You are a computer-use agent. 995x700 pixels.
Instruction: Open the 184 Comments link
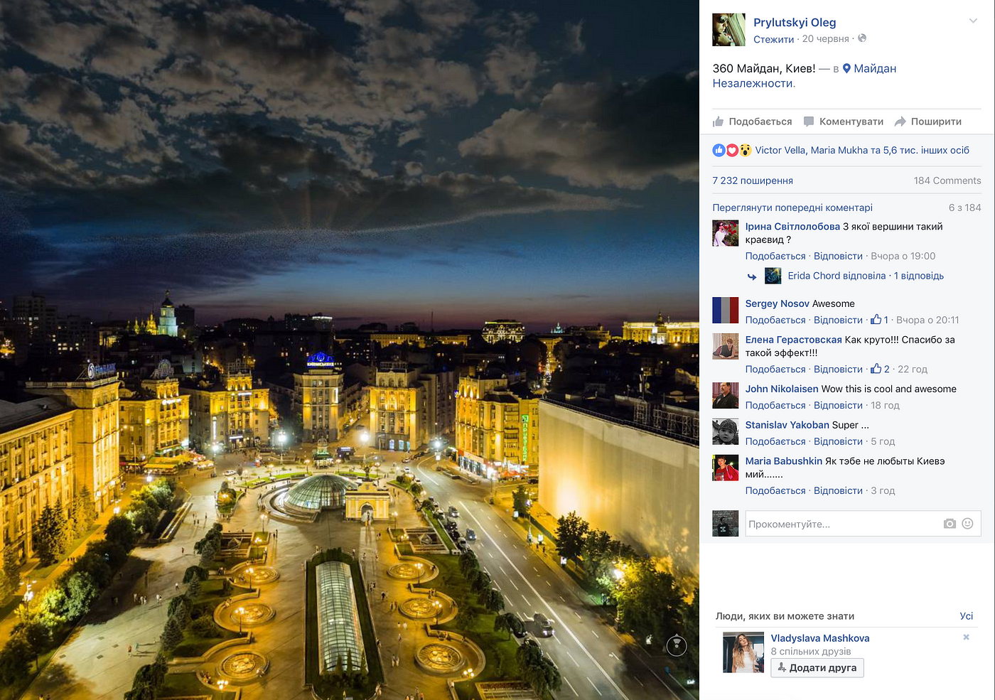pos(947,181)
